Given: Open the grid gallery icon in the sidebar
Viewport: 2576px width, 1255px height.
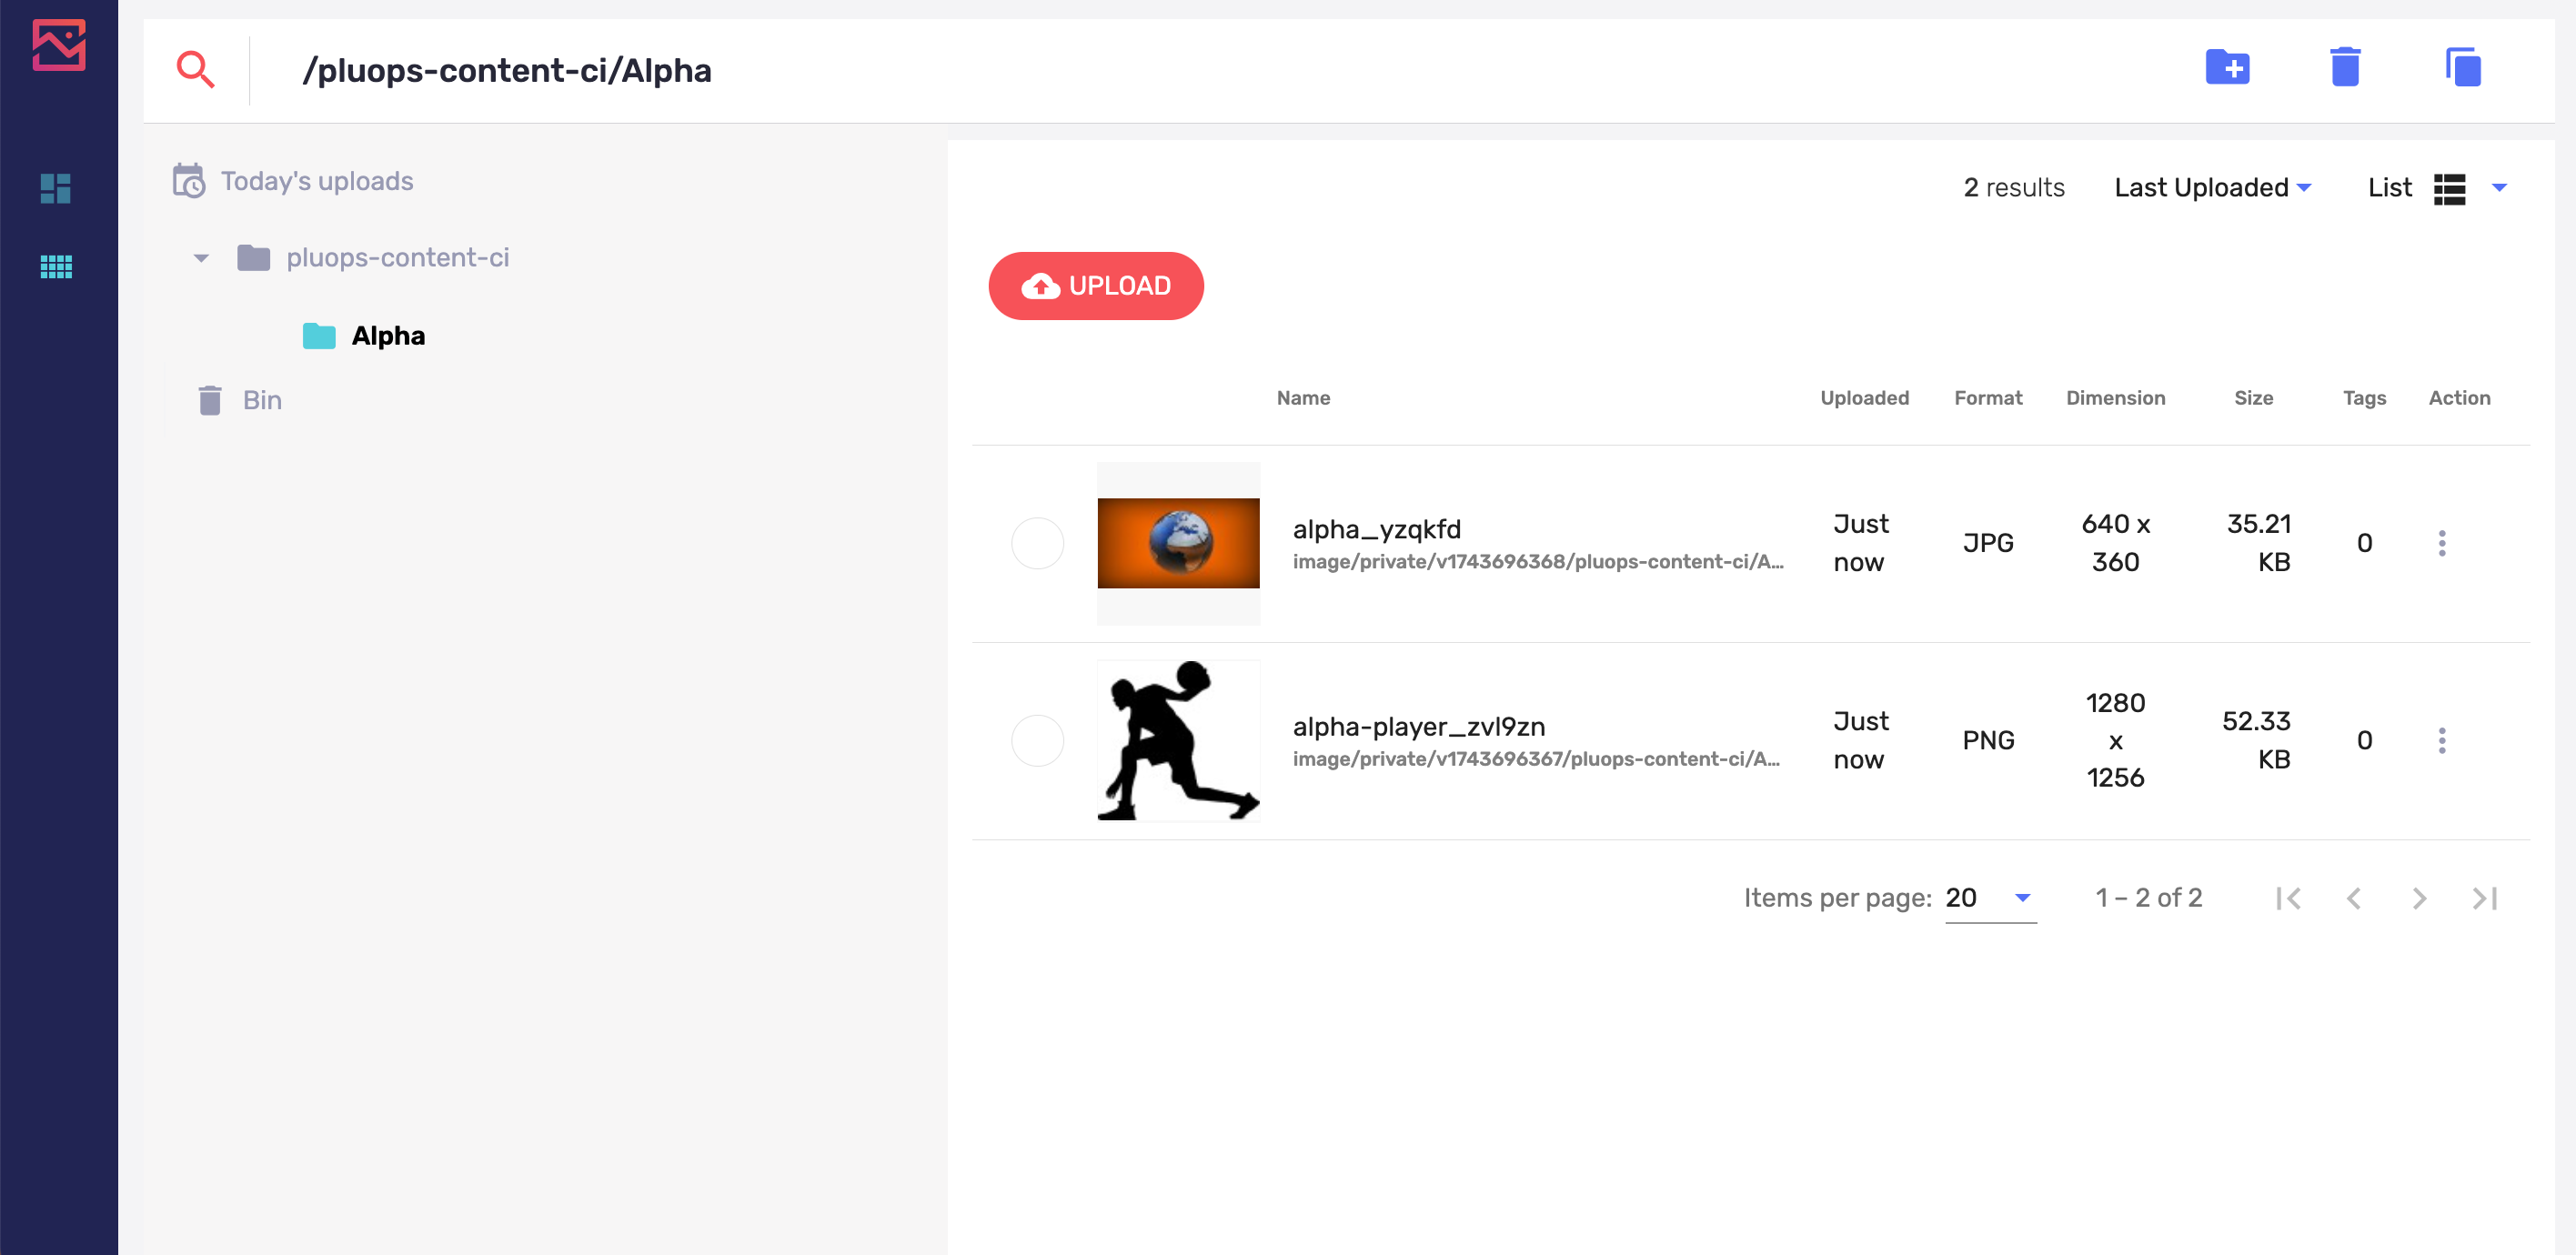Looking at the screenshot, I should pos(56,266).
